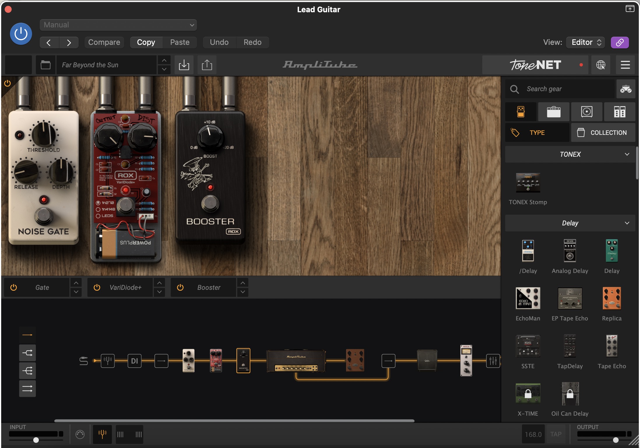Select the Rack effects gear category
This screenshot has width=640, height=448.
[x=620, y=112]
